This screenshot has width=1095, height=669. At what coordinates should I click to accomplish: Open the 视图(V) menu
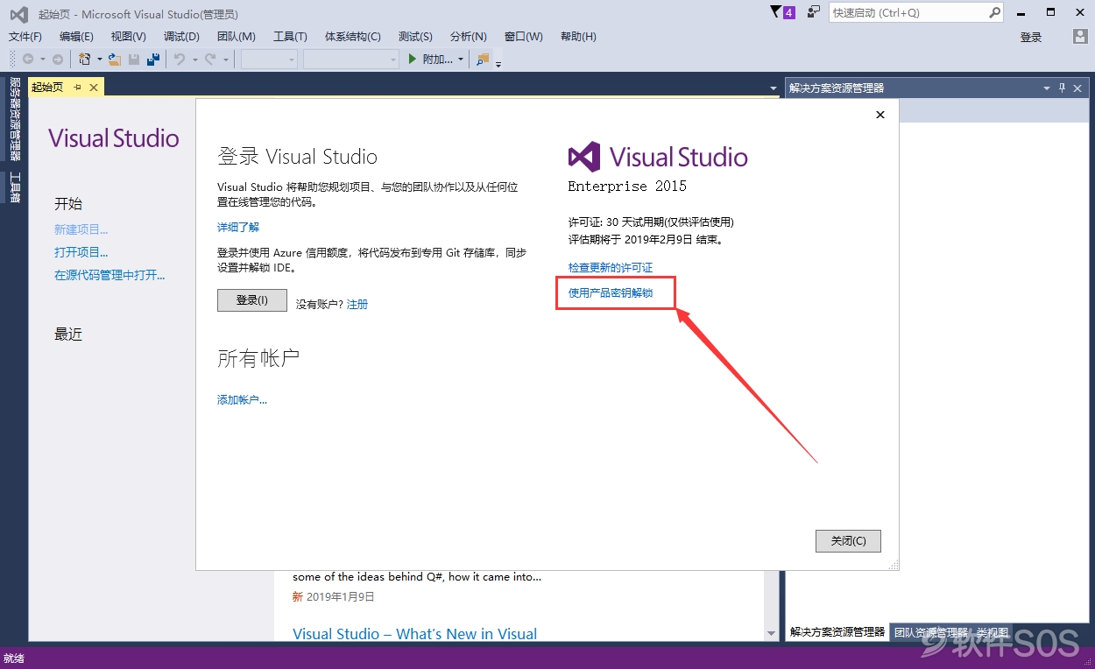[x=129, y=37]
